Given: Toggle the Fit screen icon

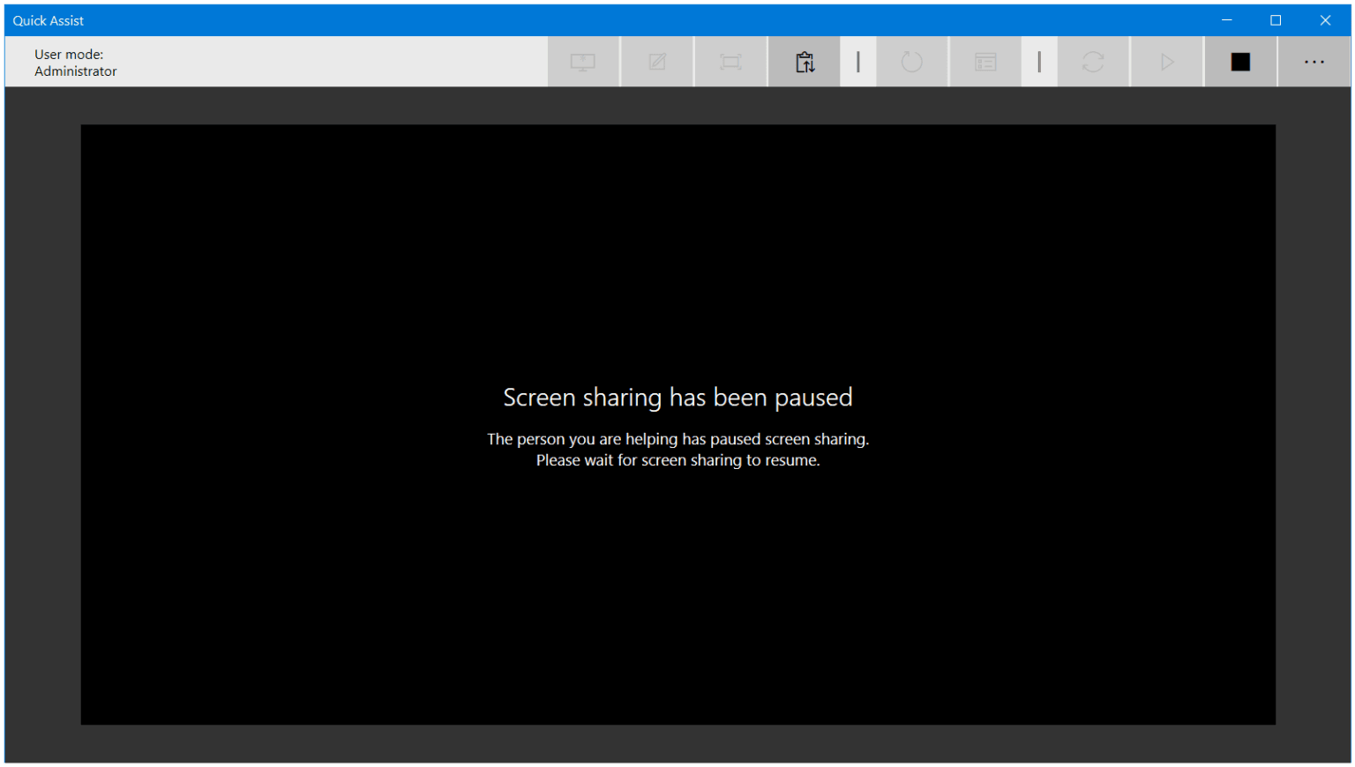Looking at the screenshot, I should coord(730,62).
